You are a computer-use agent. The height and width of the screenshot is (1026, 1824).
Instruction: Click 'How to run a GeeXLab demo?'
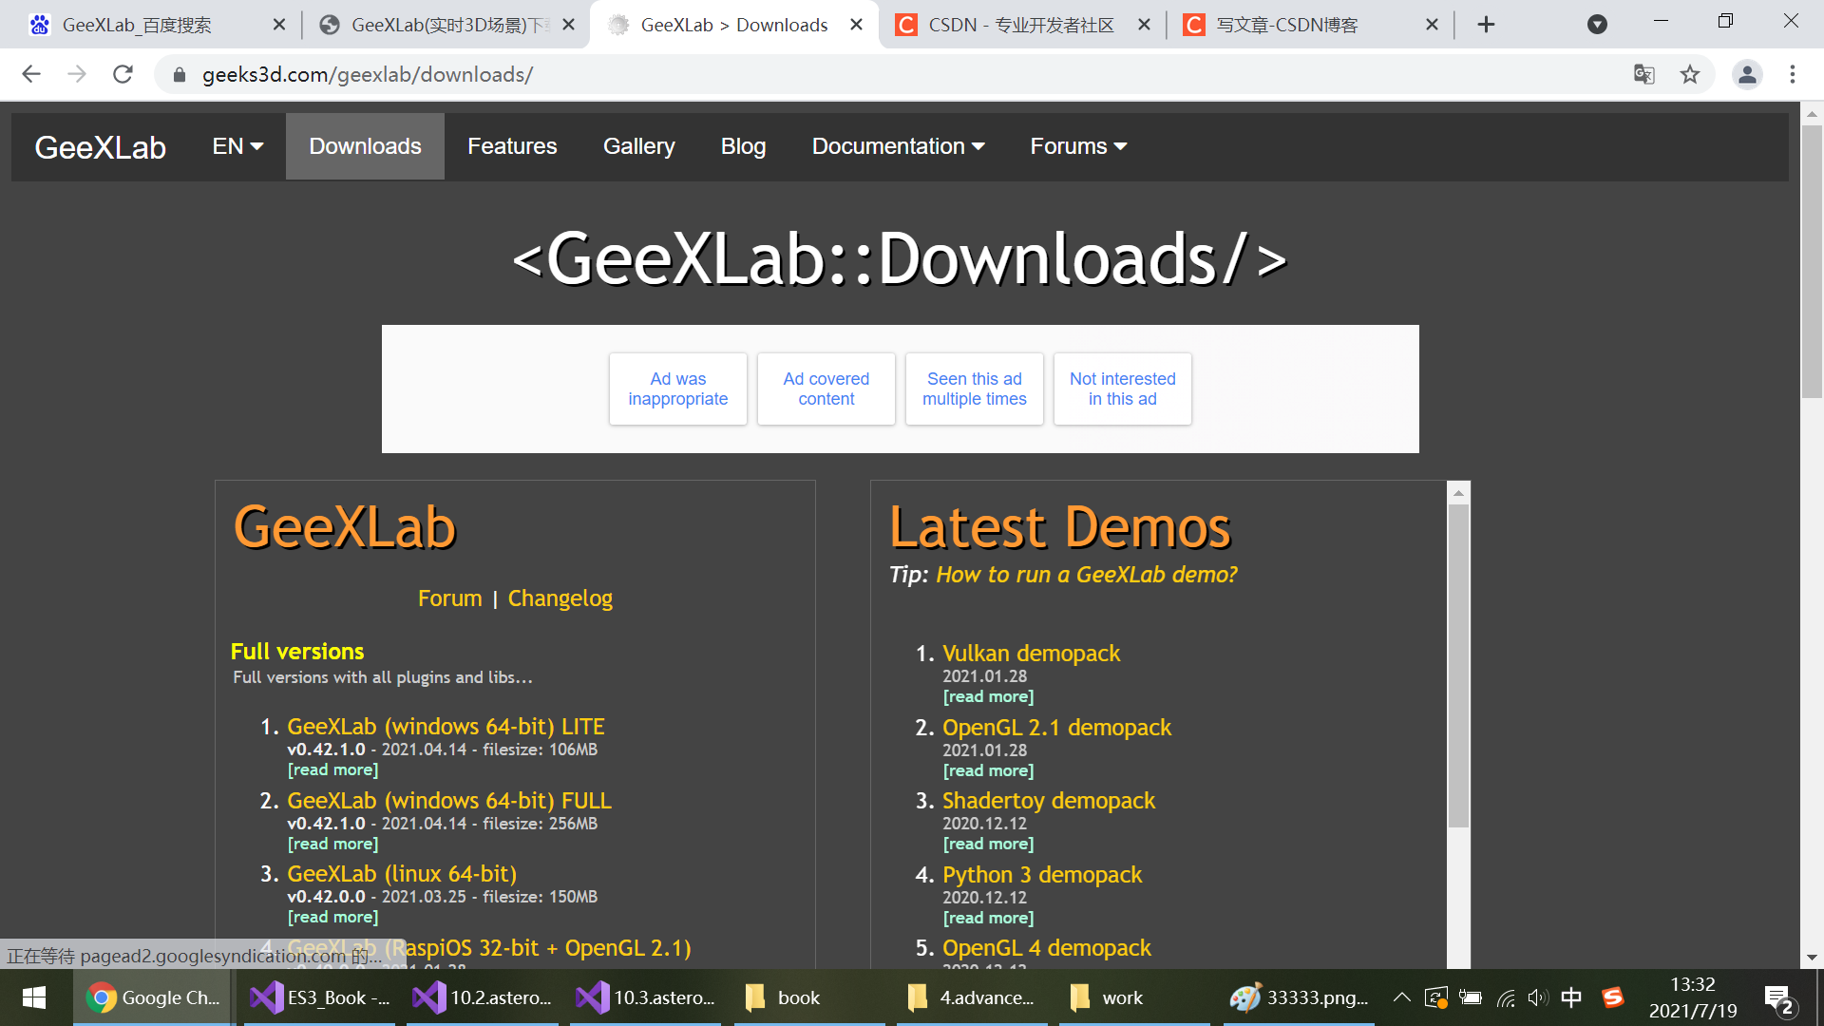pos(1086,574)
